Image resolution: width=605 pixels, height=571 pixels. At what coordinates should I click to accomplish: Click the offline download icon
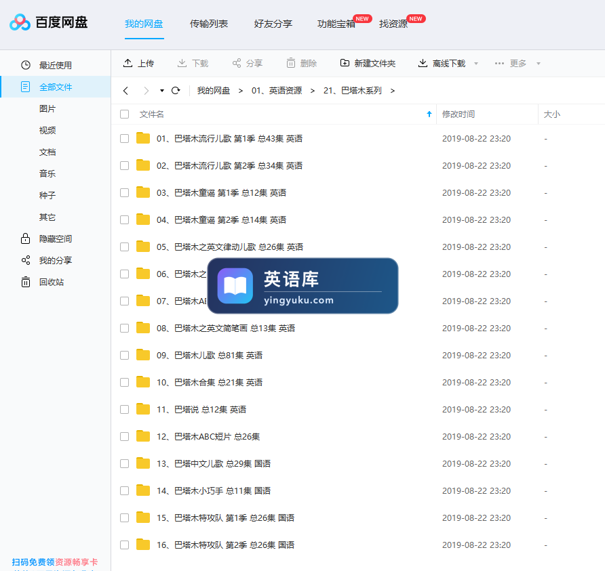pos(423,63)
